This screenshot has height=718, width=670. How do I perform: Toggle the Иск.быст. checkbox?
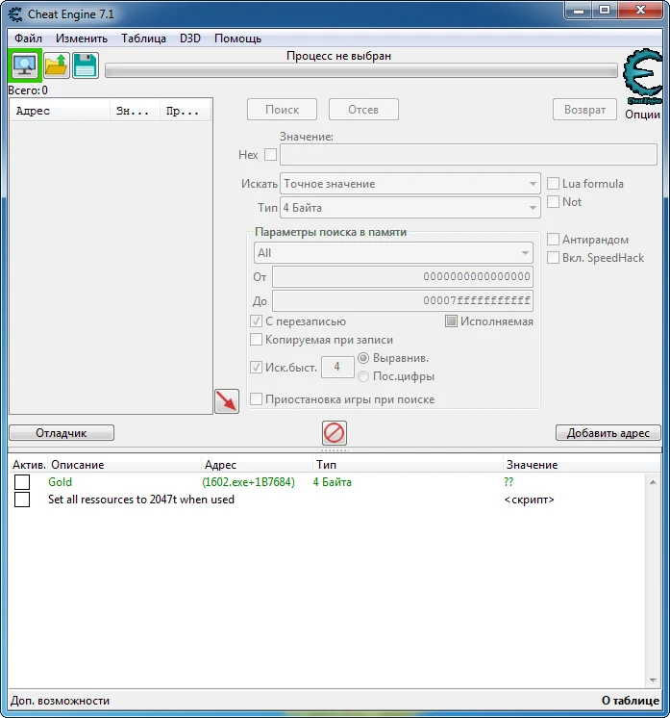256,368
